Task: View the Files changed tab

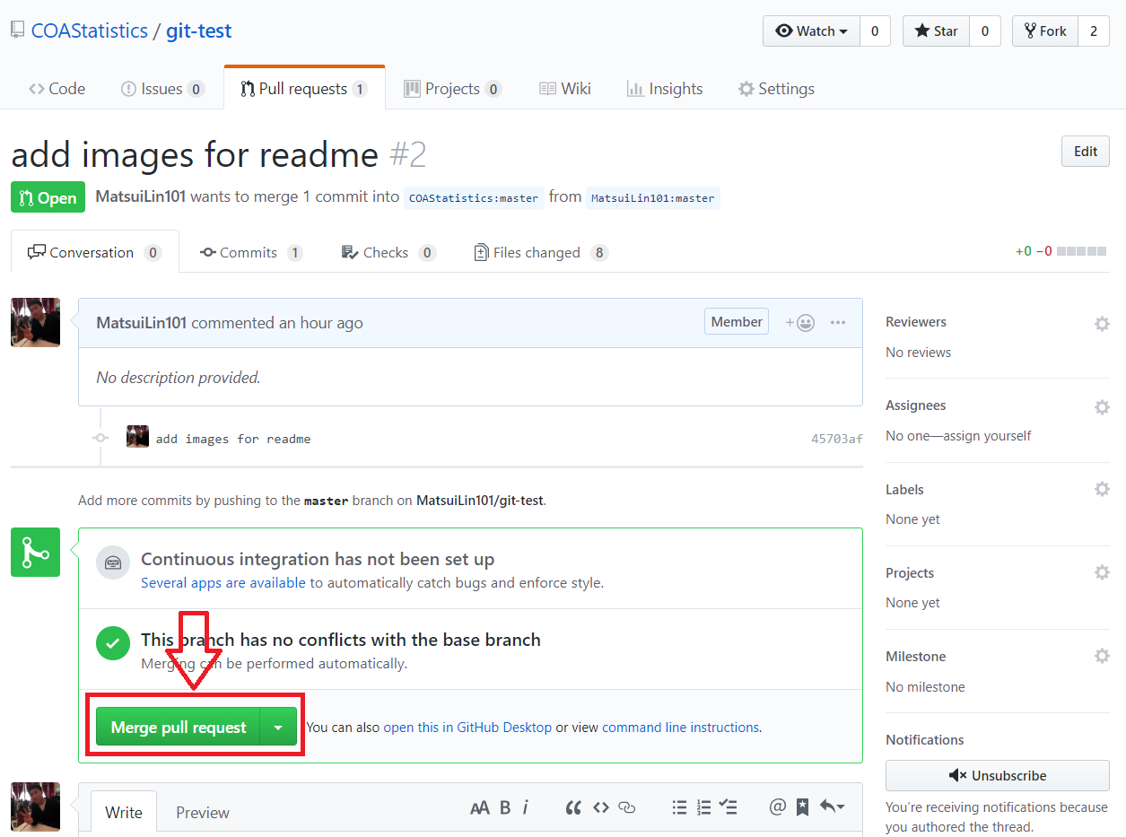Action: pos(541,252)
